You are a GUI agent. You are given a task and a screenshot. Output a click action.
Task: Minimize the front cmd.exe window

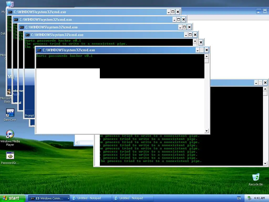(198, 50)
